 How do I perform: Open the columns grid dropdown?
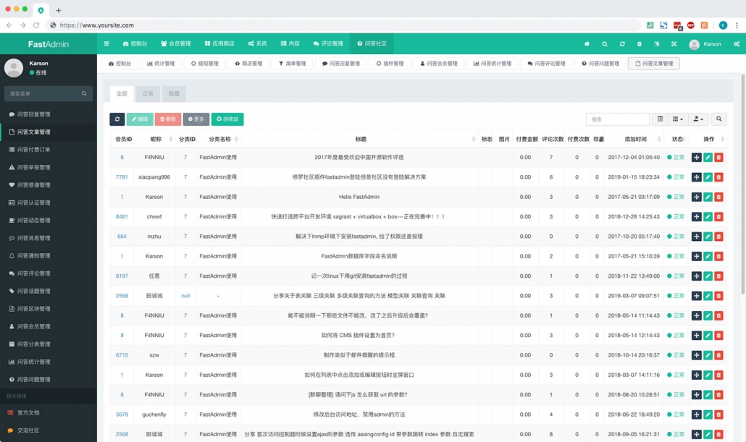[678, 119]
